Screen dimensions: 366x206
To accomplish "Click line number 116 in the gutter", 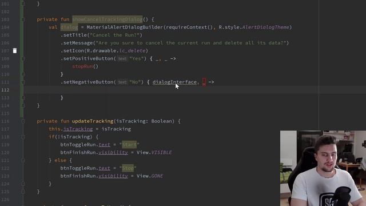I will (x=5, y=121).
